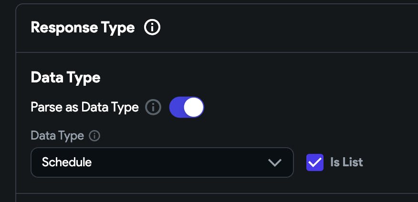418x202 pixels.
Task: Open the Response Type info icon
Action: click(x=152, y=27)
